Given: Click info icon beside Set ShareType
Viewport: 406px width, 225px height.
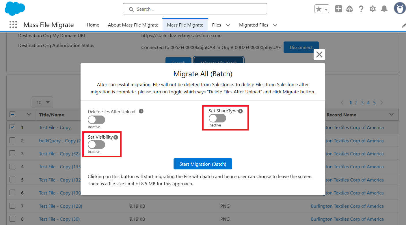Looking at the screenshot, I should click(241, 111).
